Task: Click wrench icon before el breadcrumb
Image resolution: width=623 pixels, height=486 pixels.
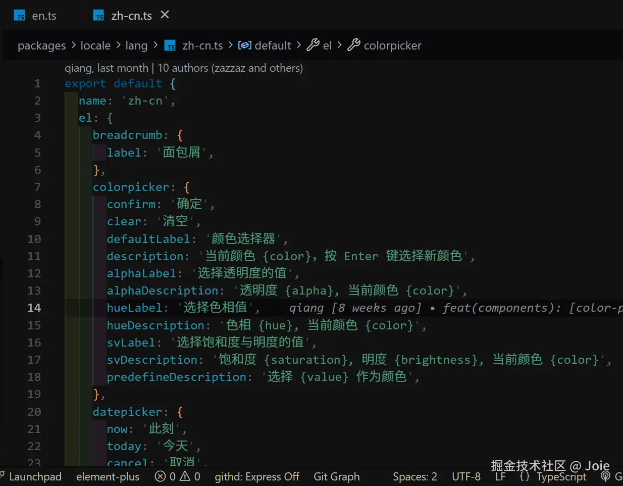Action: coord(313,45)
